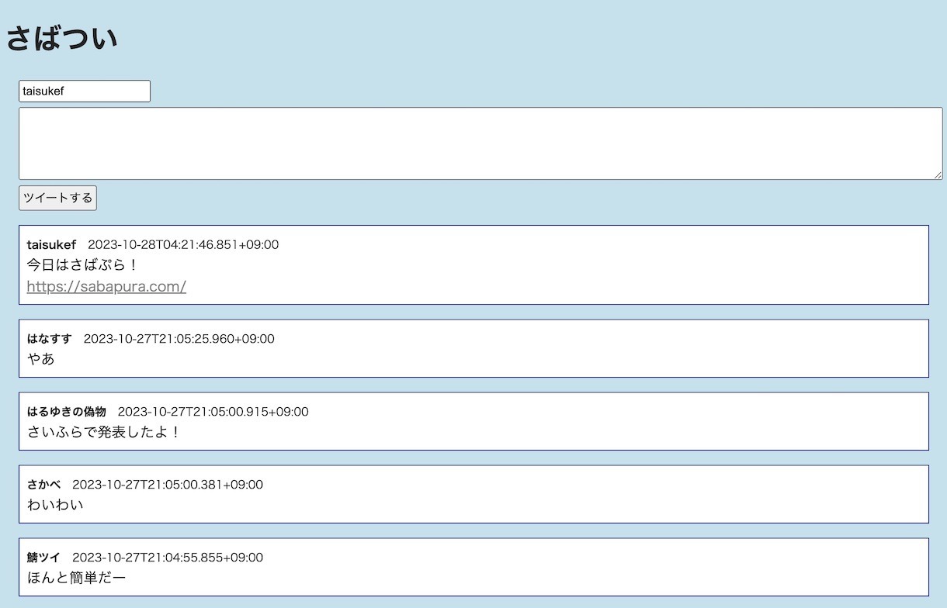Select the 21:05:00.381 timestamp on さかべ's tweet

168,485
